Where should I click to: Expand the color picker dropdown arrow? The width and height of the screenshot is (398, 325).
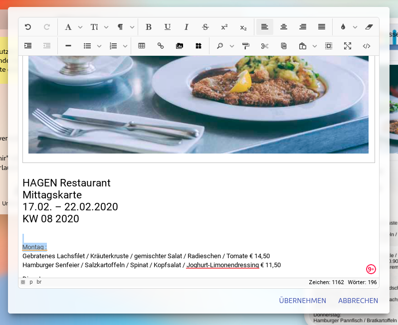355,27
